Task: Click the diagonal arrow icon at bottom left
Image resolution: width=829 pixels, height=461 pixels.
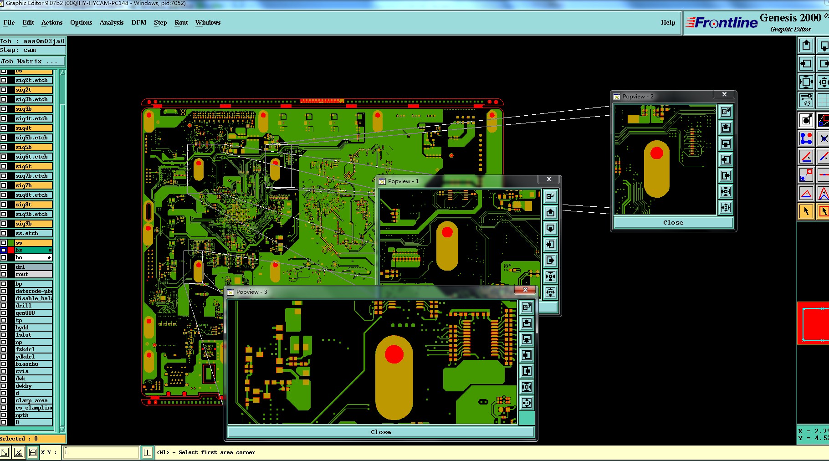Action: pyautogui.click(x=5, y=452)
